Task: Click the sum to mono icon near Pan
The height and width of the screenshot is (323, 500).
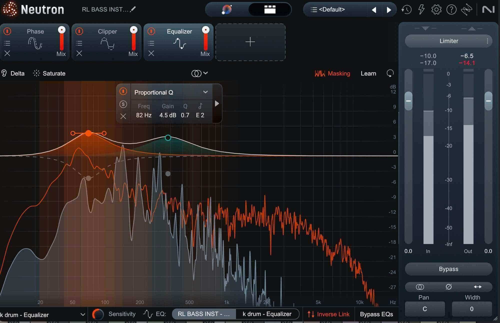Action: coord(420,287)
